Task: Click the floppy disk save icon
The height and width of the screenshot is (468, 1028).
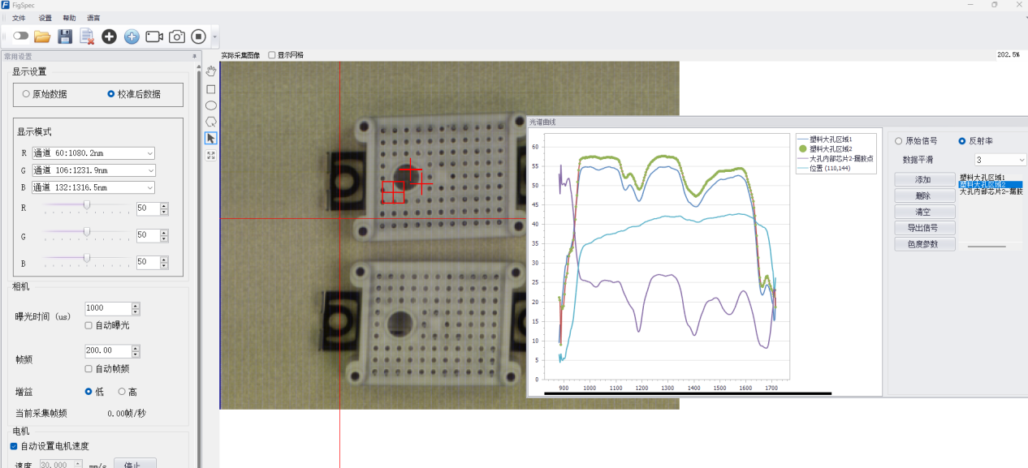Action: (65, 36)
